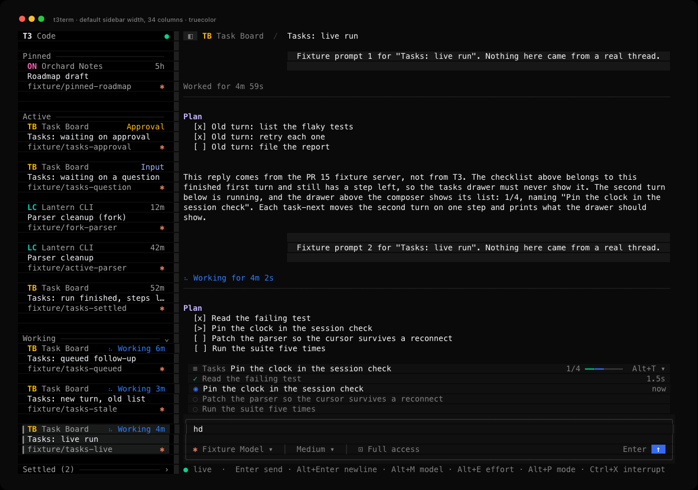Screen dimensions: 698x490
Task: Open the thread 'Tasks: waiting on approval'
Action: [x=89, y=137]
